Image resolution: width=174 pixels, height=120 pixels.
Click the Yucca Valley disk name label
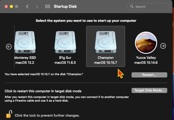click(146, 58)
